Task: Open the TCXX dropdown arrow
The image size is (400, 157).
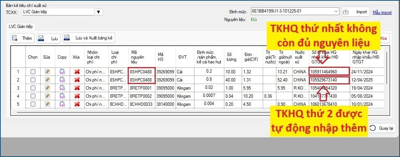Action: click(99, 12)
